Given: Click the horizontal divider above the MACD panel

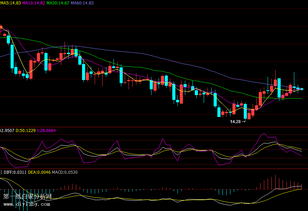Looking at the screenshot, I should click(154, 169).
